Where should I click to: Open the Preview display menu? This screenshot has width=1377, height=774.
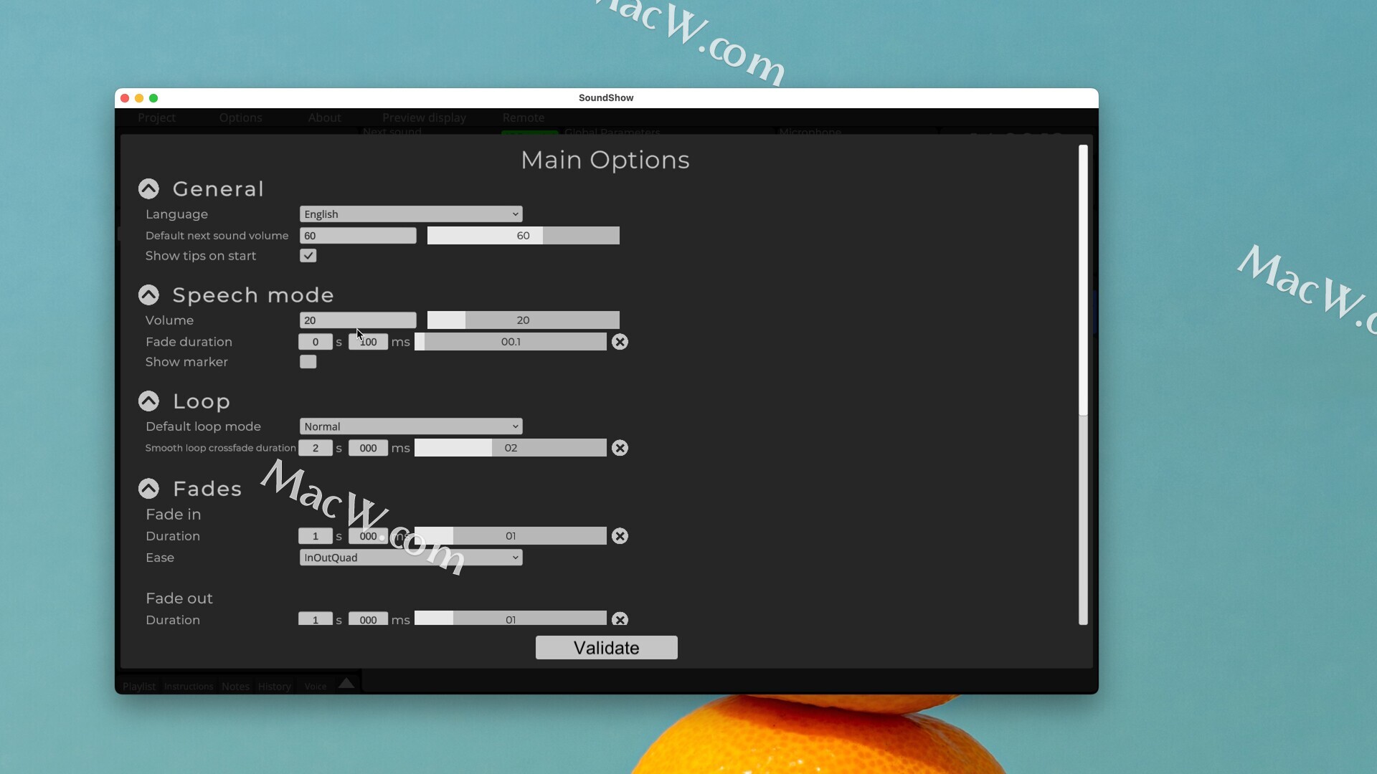pyautogui.click(x=424, y=118)
